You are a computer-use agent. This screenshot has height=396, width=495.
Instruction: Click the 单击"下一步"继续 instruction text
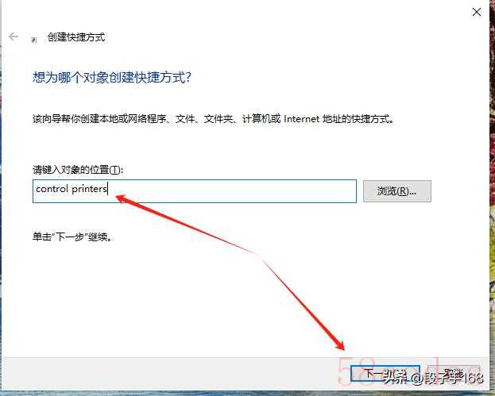coord(72,236)
